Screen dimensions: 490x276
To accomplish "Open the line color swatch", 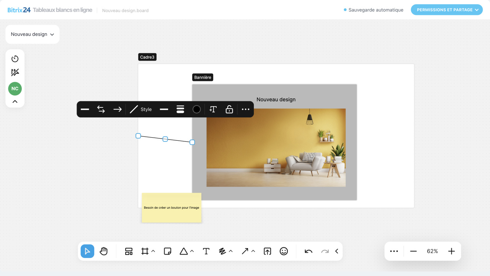I will (x=196, y=109).
